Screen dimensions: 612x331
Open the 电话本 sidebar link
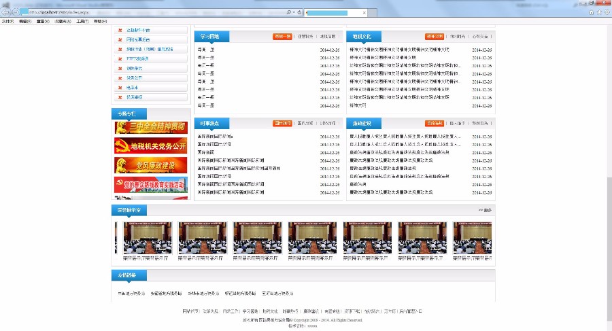(133, 88)
